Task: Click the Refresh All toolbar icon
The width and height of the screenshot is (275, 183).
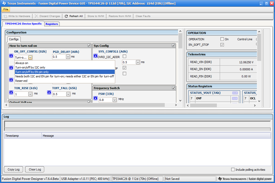Action: click(66, 16)
